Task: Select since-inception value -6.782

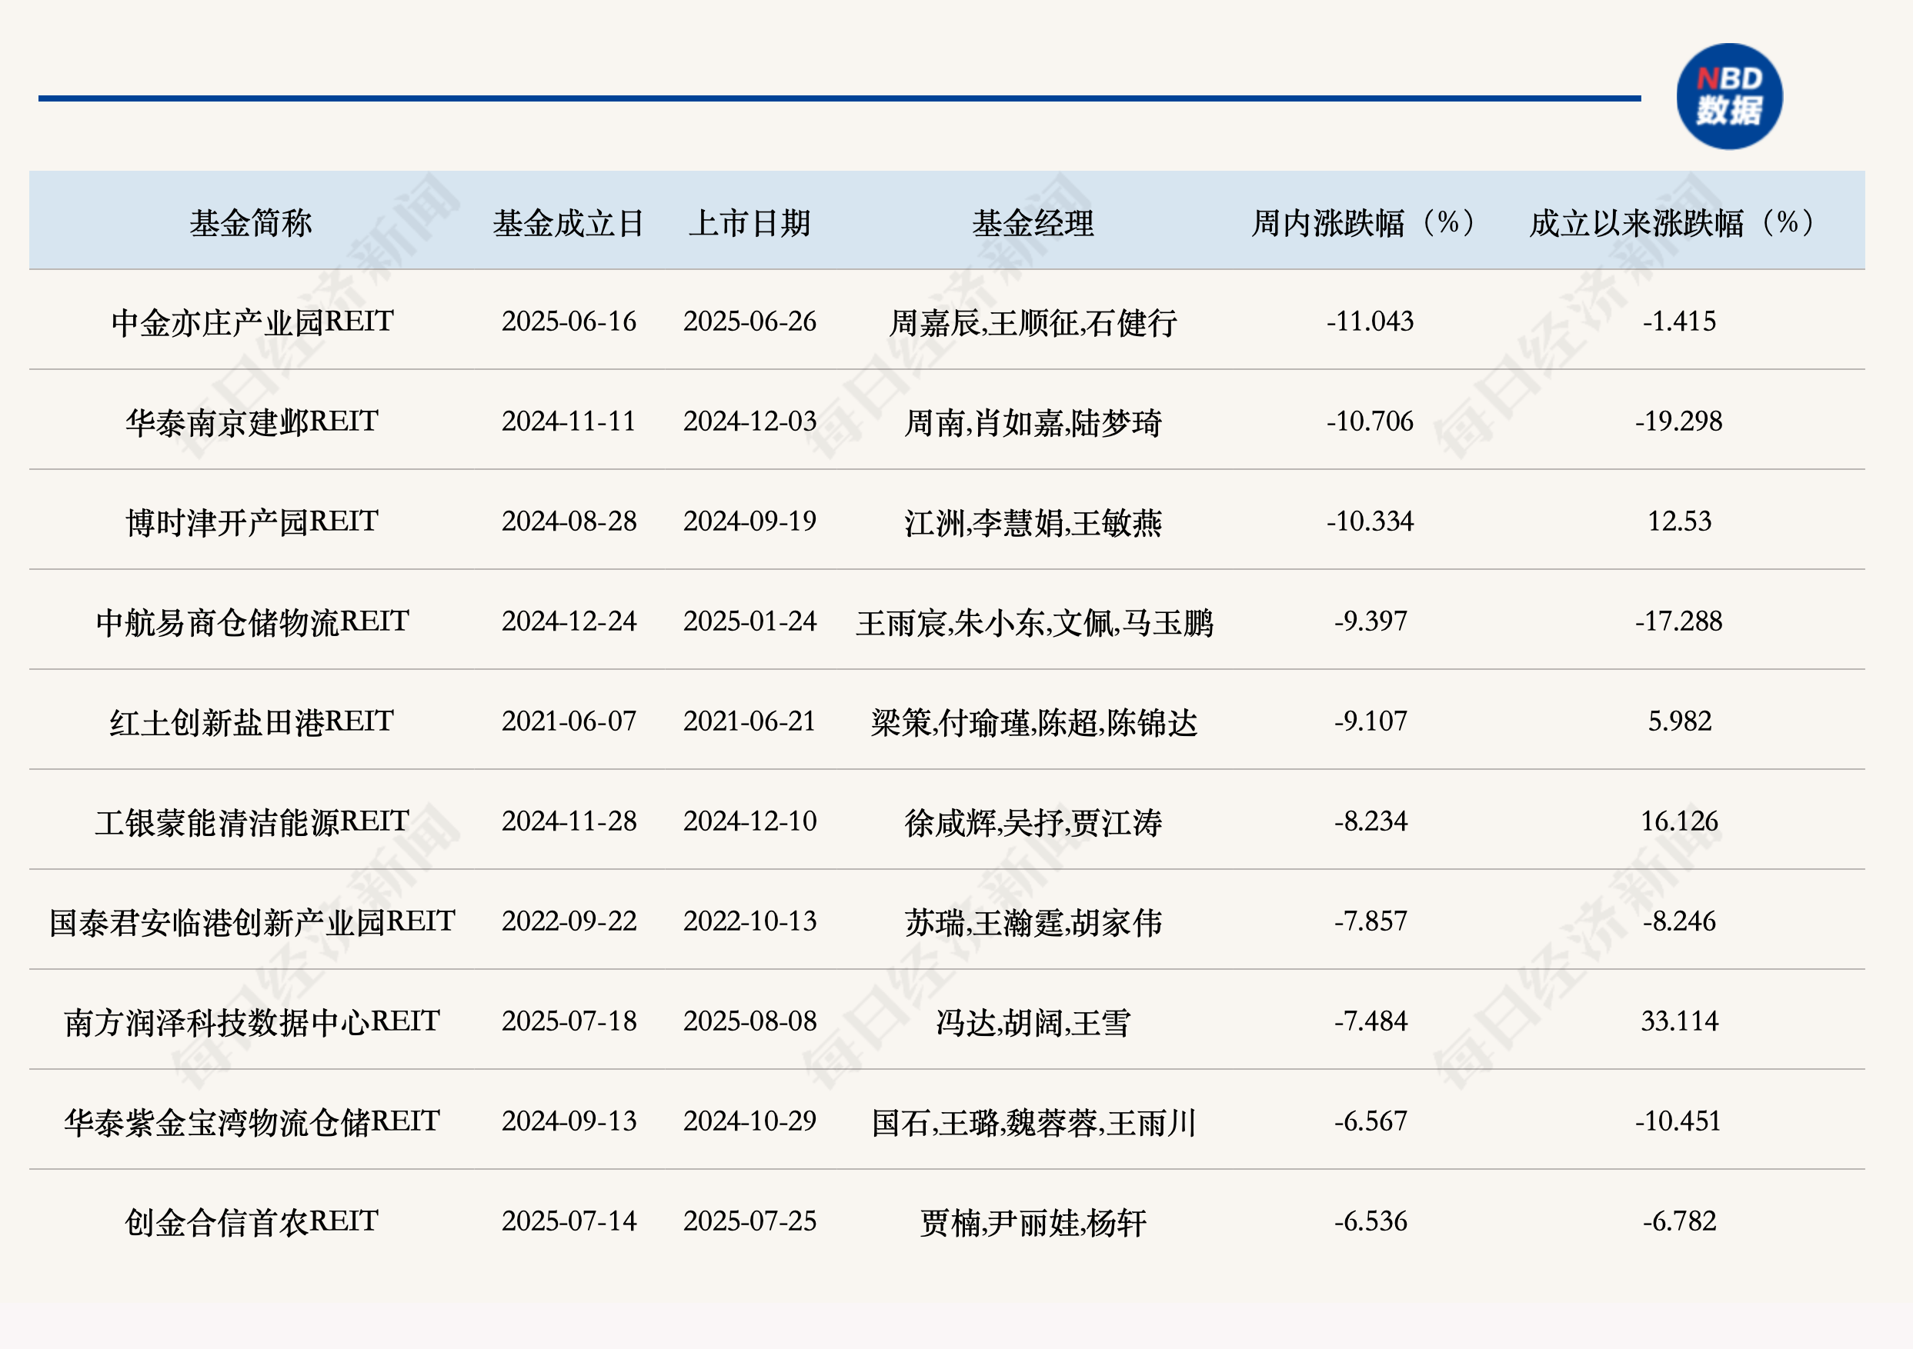Action: click(1680, 1221)
